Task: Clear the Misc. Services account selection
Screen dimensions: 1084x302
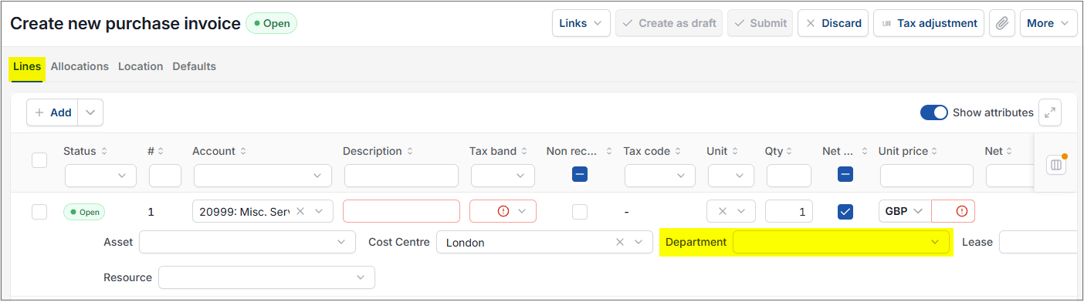Action: click(x=300, y=211)
